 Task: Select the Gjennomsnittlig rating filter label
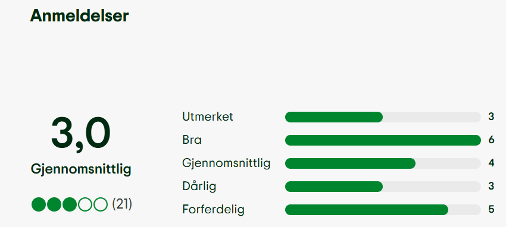[226, 163]
